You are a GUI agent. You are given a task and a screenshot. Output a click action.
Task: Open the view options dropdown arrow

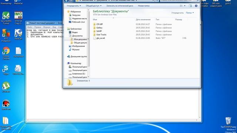185,6
